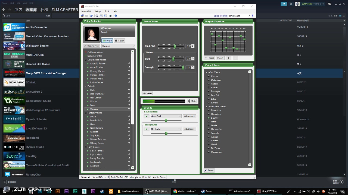Image resolution: width=348 pixels, height=195 pixels.
Task: Click the blue plug toolbar icon
Action: [x=92, y=16]
